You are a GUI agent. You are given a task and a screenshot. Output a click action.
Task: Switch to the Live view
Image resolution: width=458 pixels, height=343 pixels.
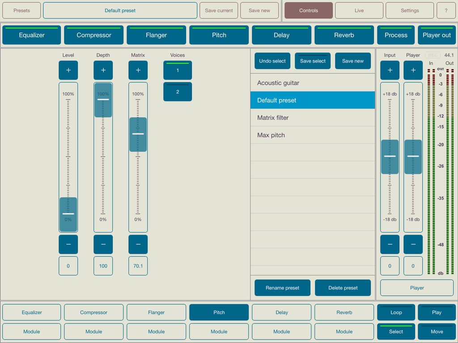pos(359,10)
